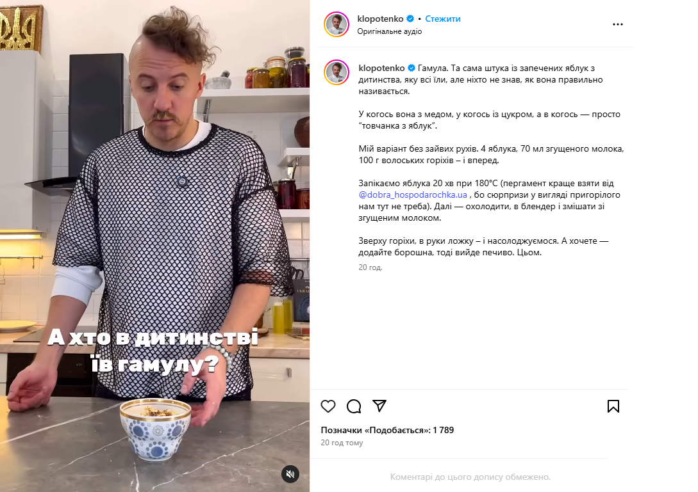698x492 pixels.
Task: Save the post with the bookmark icon
Action: point(613,406)
